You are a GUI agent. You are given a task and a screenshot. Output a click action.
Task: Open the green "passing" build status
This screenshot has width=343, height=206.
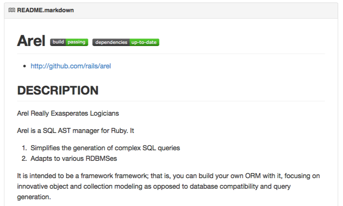[x=77, y=42]
